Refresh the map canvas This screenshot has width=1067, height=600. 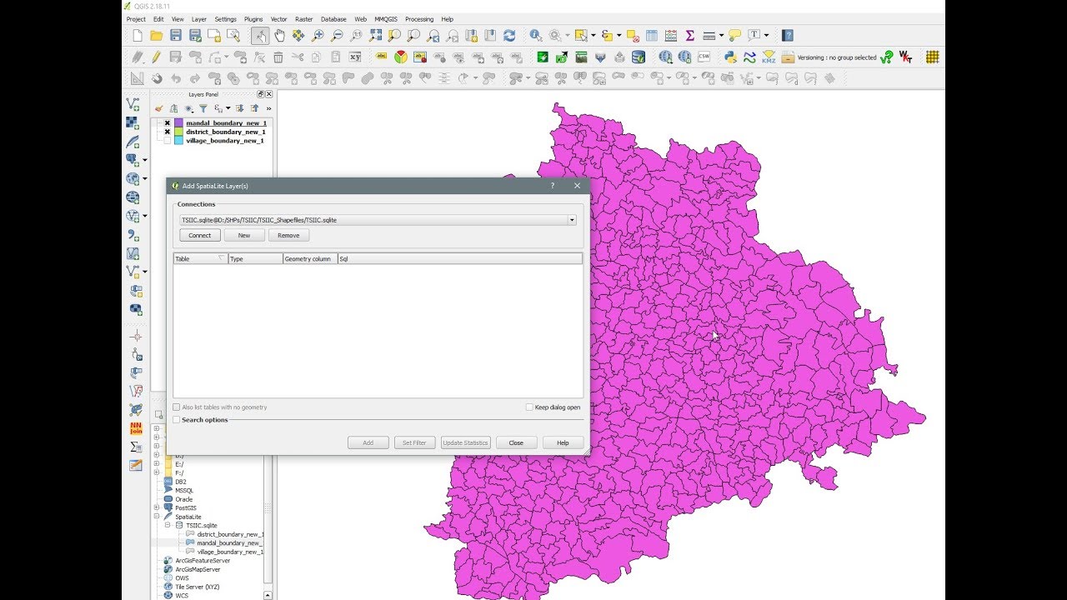[508, 36]
